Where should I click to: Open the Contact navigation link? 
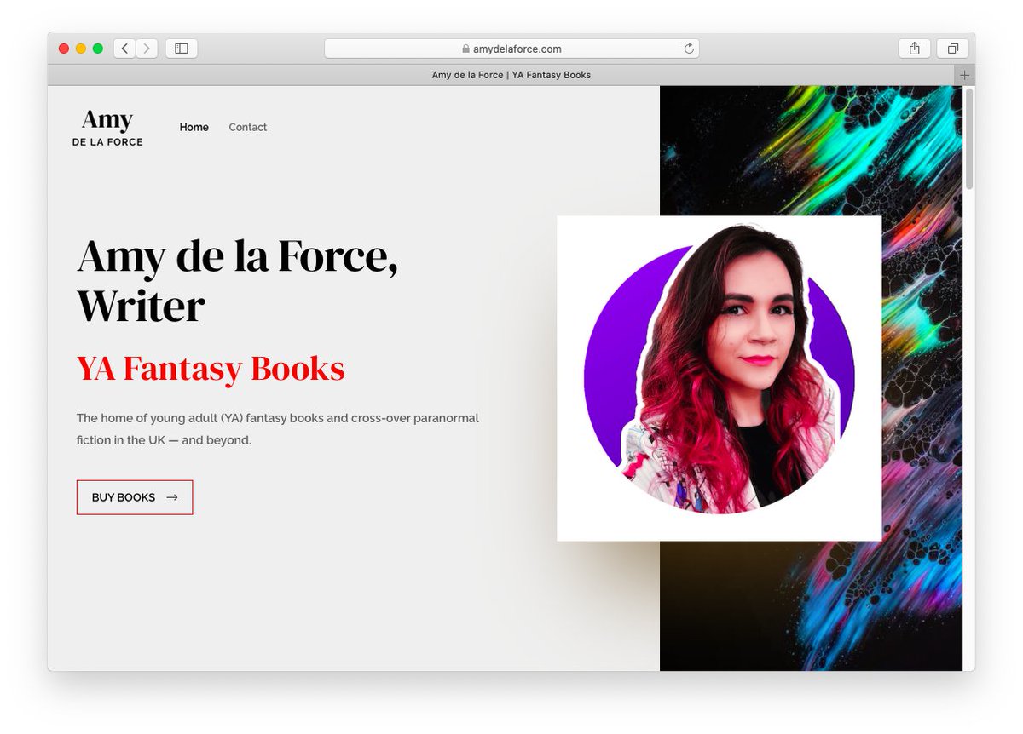point(248,127)
